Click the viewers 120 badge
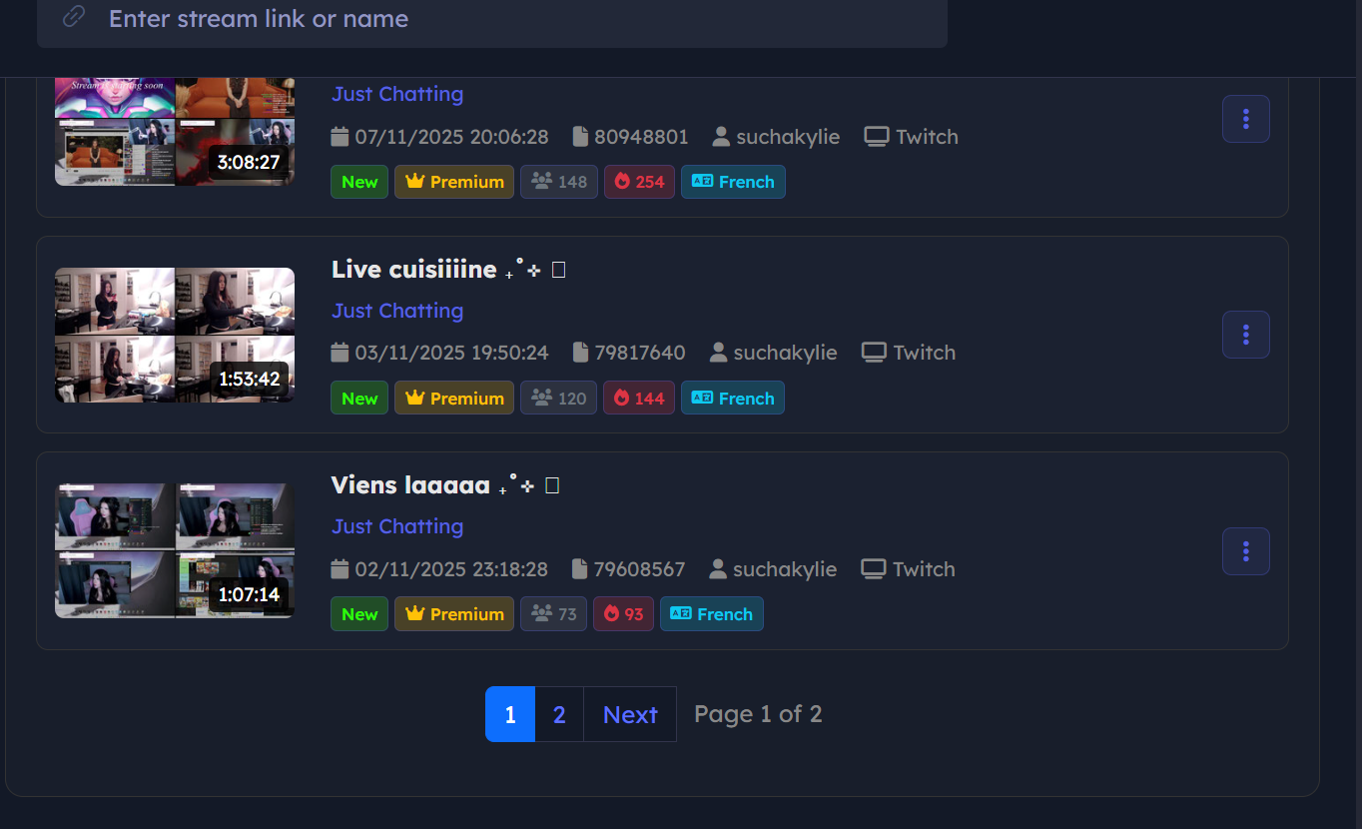The height and width of the screenshot is (829, 1362). (558, 398)
